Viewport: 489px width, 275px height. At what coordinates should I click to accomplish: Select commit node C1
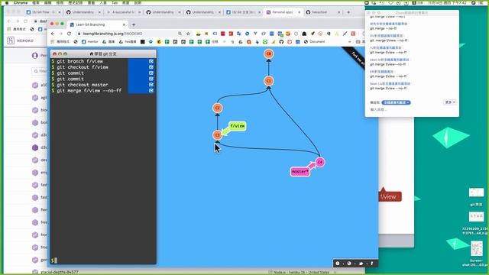(268, 81)
